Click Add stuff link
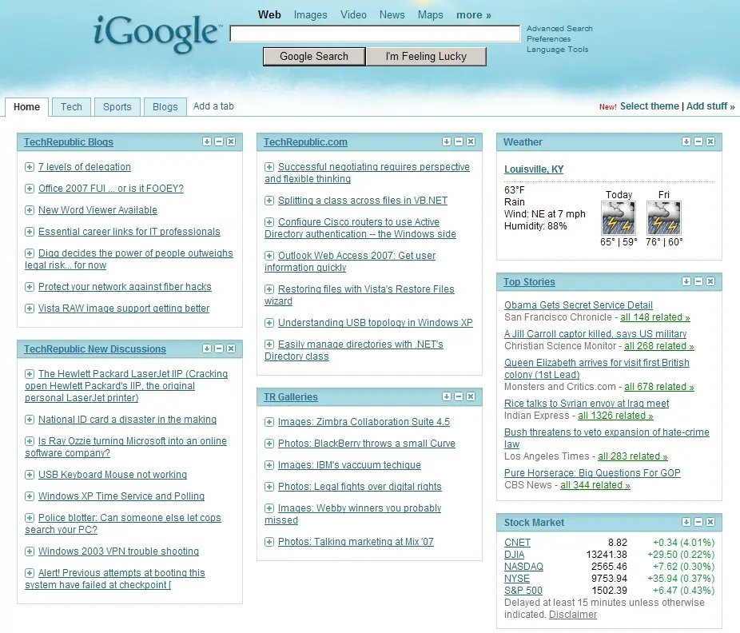 pyautogui.click(x=710, y=106)
